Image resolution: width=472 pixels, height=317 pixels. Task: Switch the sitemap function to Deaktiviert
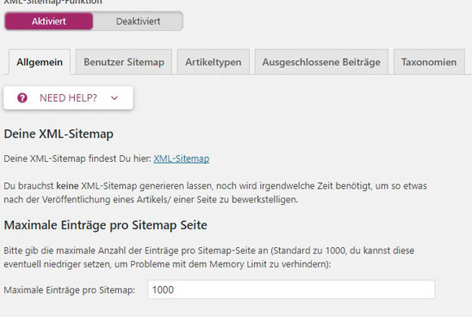(138, 21)
